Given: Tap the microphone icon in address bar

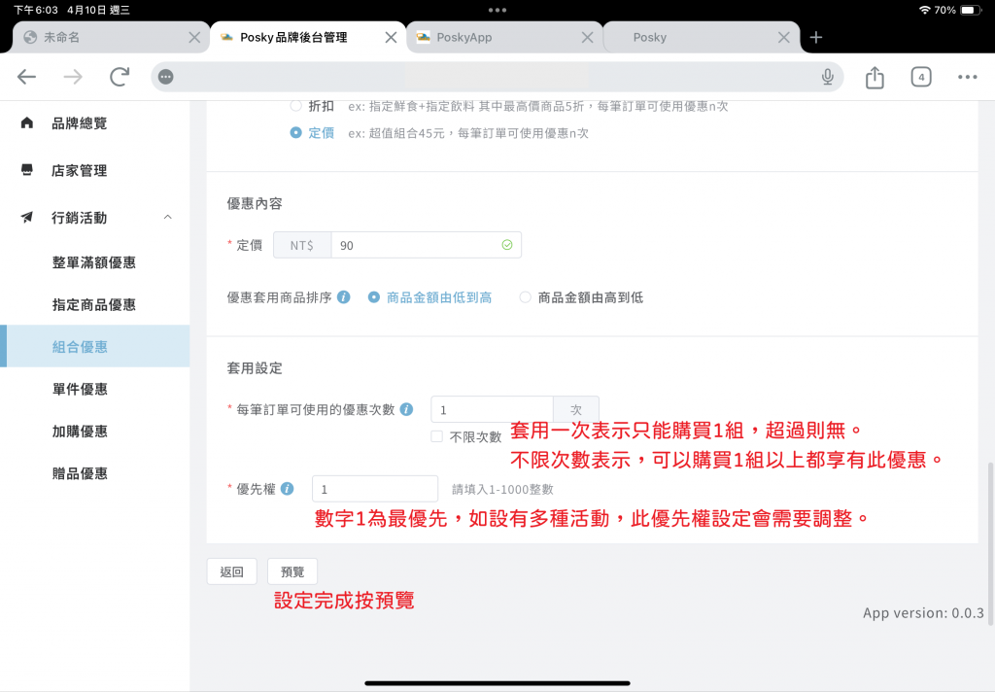Looking at the screenshot, I should coord(828,77).
